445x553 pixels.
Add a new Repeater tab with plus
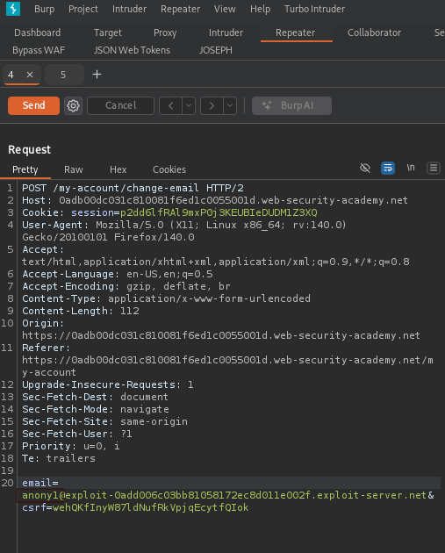tap(97, 75)
